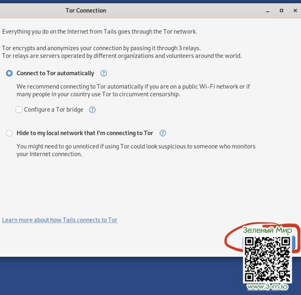Minimize the Tor Connection window
This screenshot has height=295, width=301.
pos(268,11)
